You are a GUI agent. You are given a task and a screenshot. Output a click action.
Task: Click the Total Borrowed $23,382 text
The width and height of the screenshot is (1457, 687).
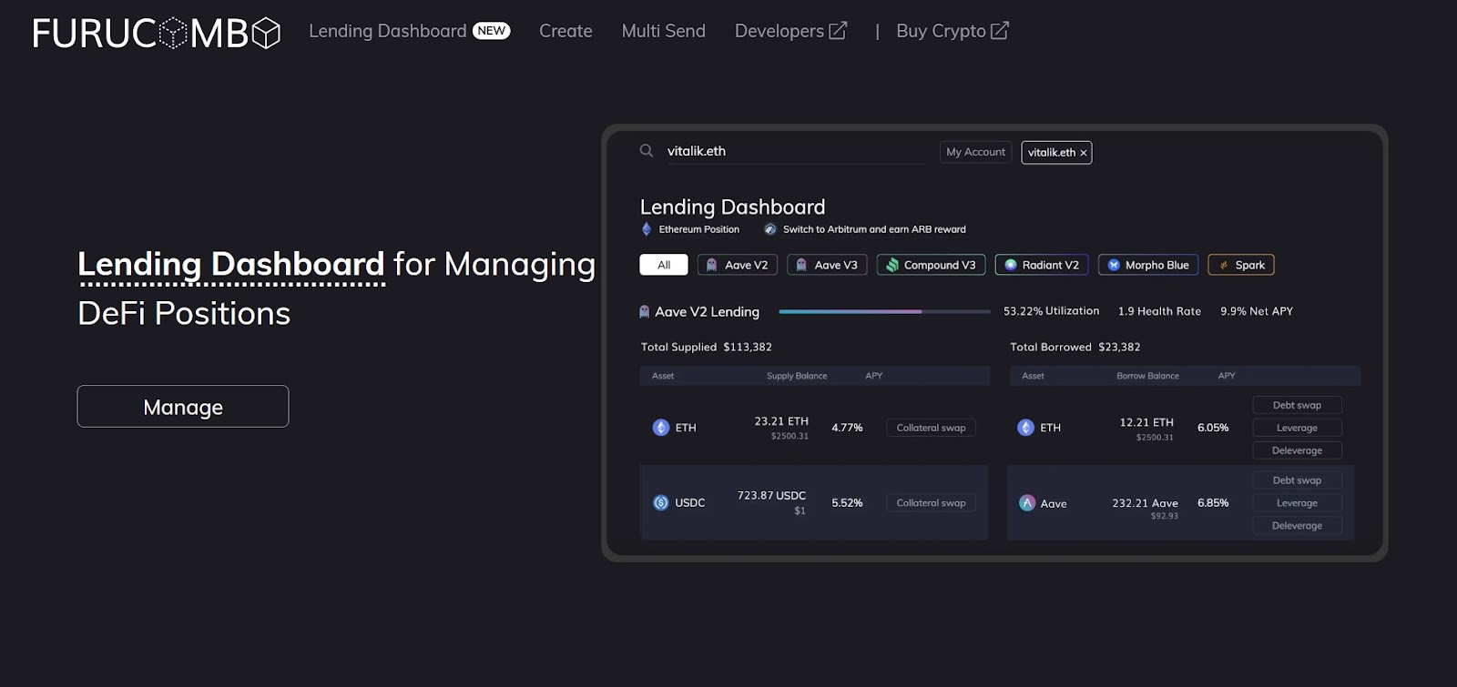[x=1075, y=347]
